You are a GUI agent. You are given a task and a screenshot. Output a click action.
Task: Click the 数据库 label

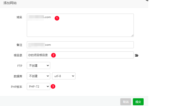coord(18,76)
